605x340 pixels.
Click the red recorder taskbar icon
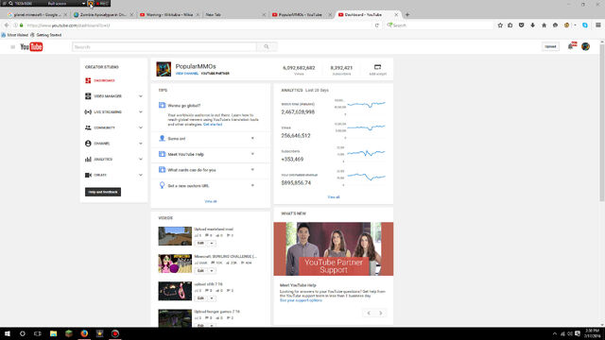click(115, 333)
